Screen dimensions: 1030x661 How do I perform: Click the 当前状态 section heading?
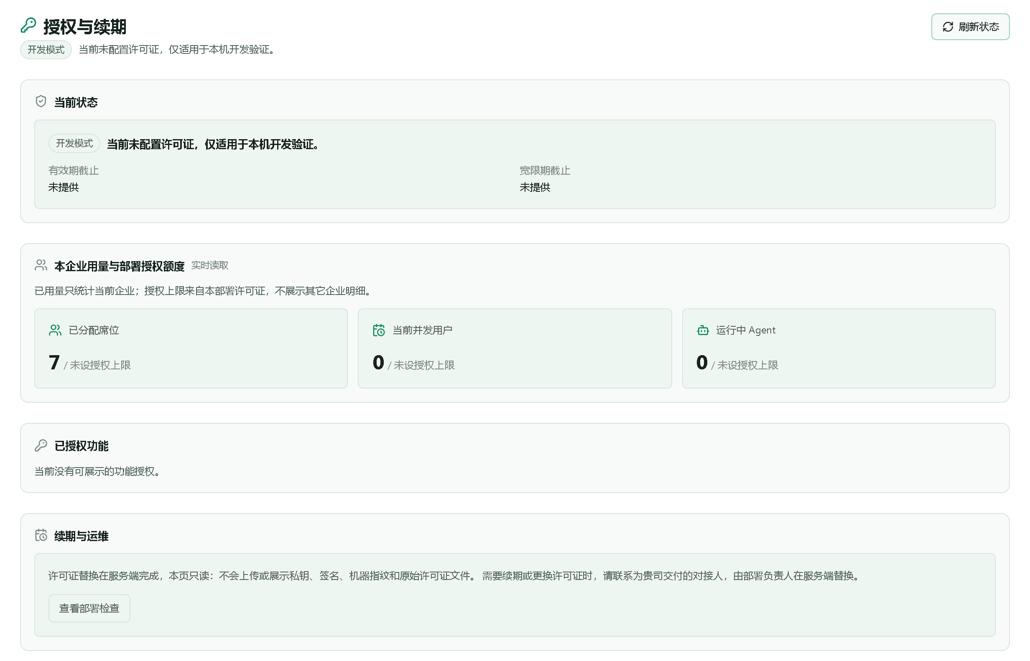coord(76,102)
